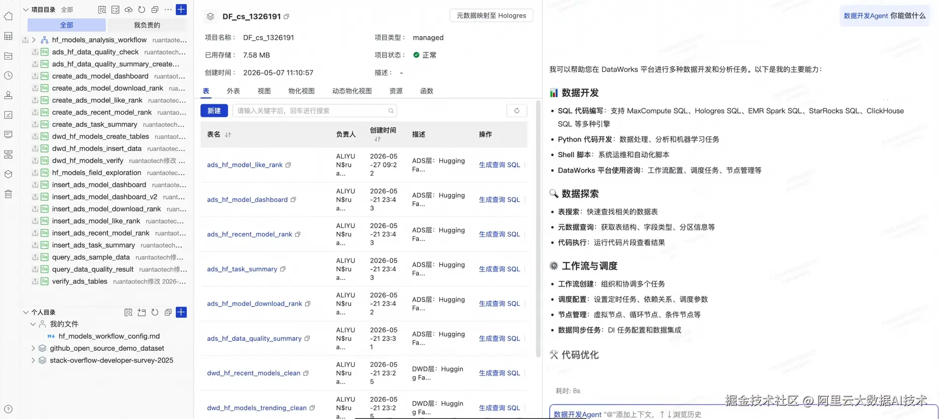The image size is (939, 419).
Task: Open the ads_hf_data_quality_summary table link
Action: (x=254, y=339)
